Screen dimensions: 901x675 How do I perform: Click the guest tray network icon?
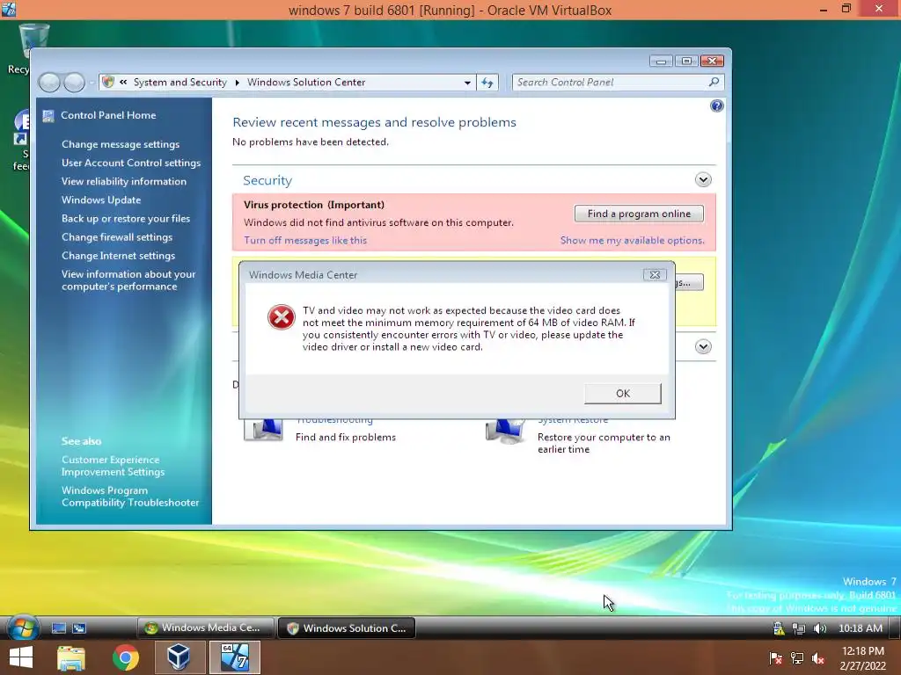(x=799, y=628)
